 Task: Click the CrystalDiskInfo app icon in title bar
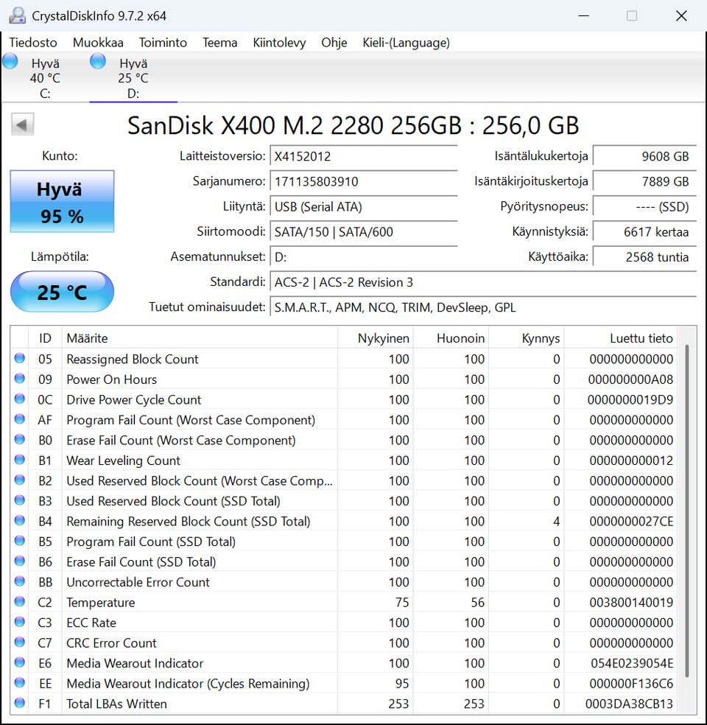pyautogui.click(x=17, y=15)
